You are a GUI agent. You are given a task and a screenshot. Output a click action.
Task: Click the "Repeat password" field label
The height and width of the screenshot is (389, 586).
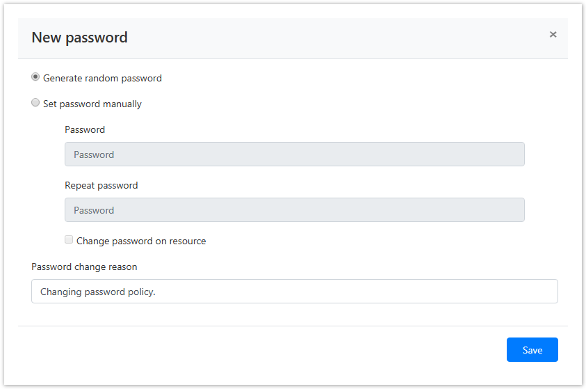[x=101, y=186]
